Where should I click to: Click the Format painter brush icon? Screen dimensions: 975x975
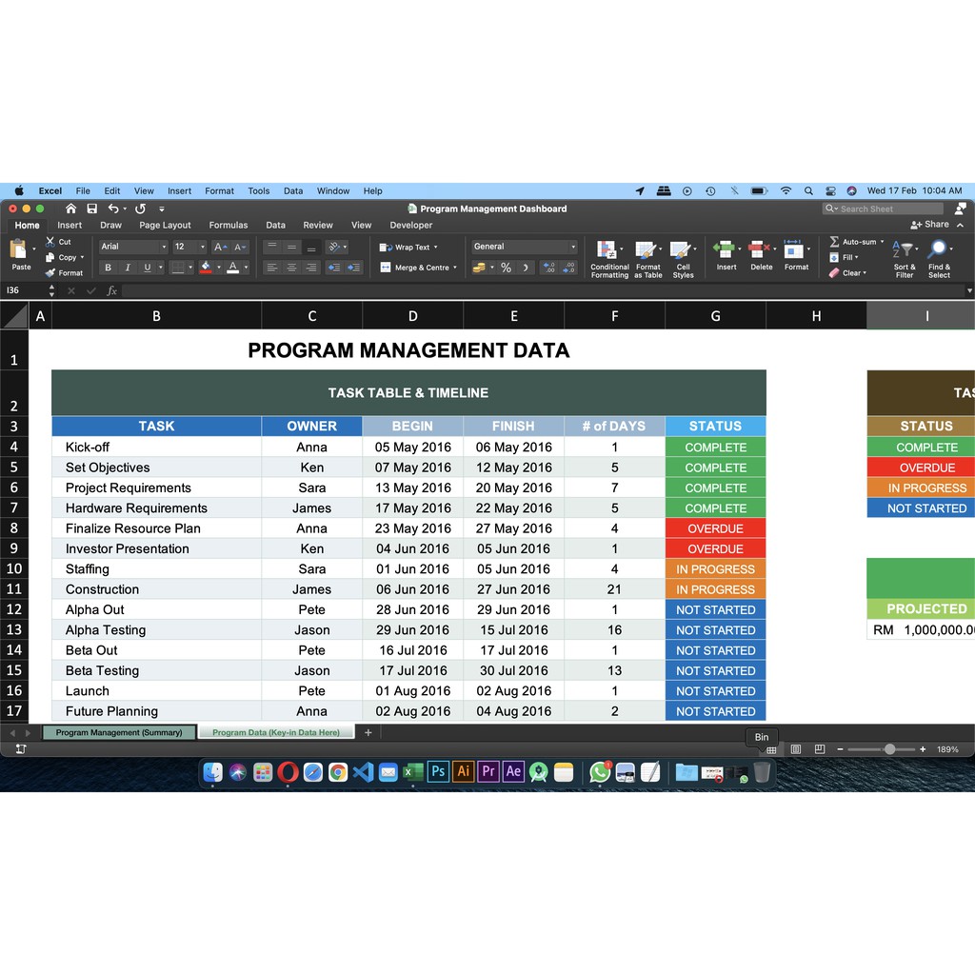[x=50, y=272]
